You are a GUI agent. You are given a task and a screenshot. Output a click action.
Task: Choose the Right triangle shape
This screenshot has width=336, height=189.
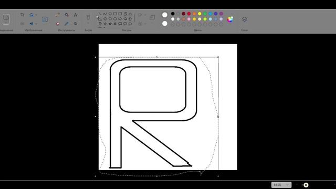pyautogui.click(x=100, y=19)
